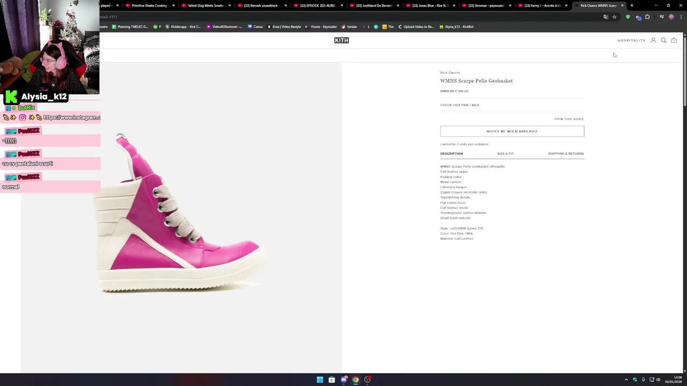
Task: Switch to Fanny J - Ancrée tab
Action: tap(543, 5)
